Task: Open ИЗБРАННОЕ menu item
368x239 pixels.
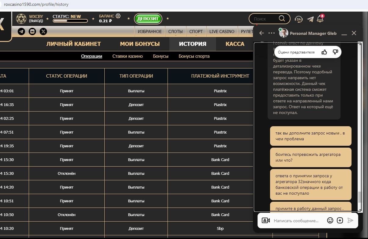Action: pyautogui.click(x=150, y=31)
